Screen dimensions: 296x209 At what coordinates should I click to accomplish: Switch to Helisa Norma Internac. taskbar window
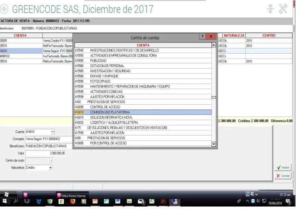tap(72, 196)
